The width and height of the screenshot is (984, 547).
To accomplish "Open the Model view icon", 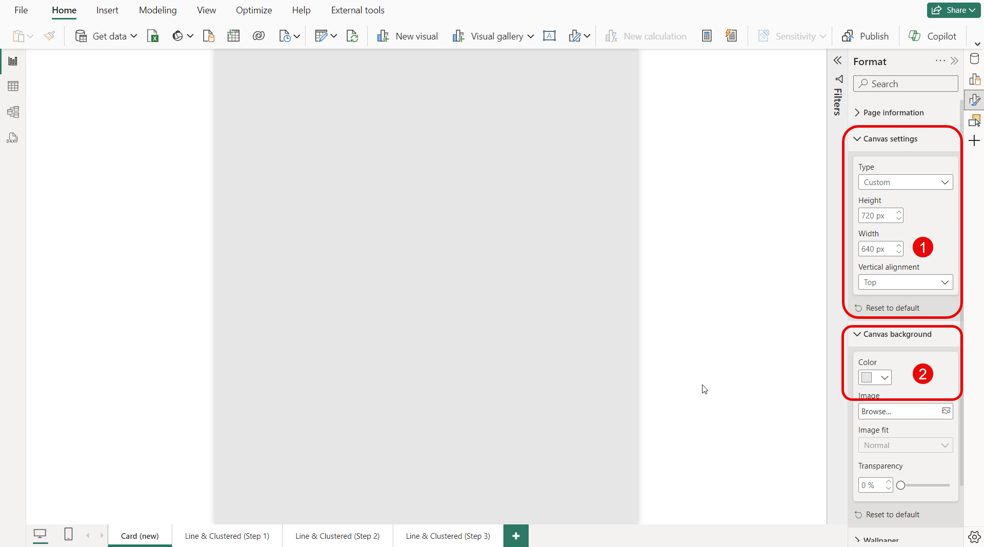I will click(x=13, y=112).
